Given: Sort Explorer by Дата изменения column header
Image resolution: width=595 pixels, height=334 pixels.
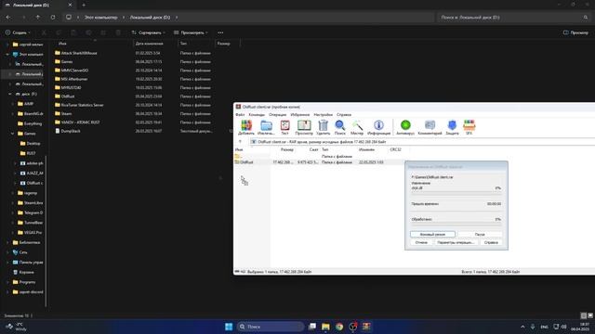Looking at the screenshot, I should pyautogui.click(x=149, y=44).
